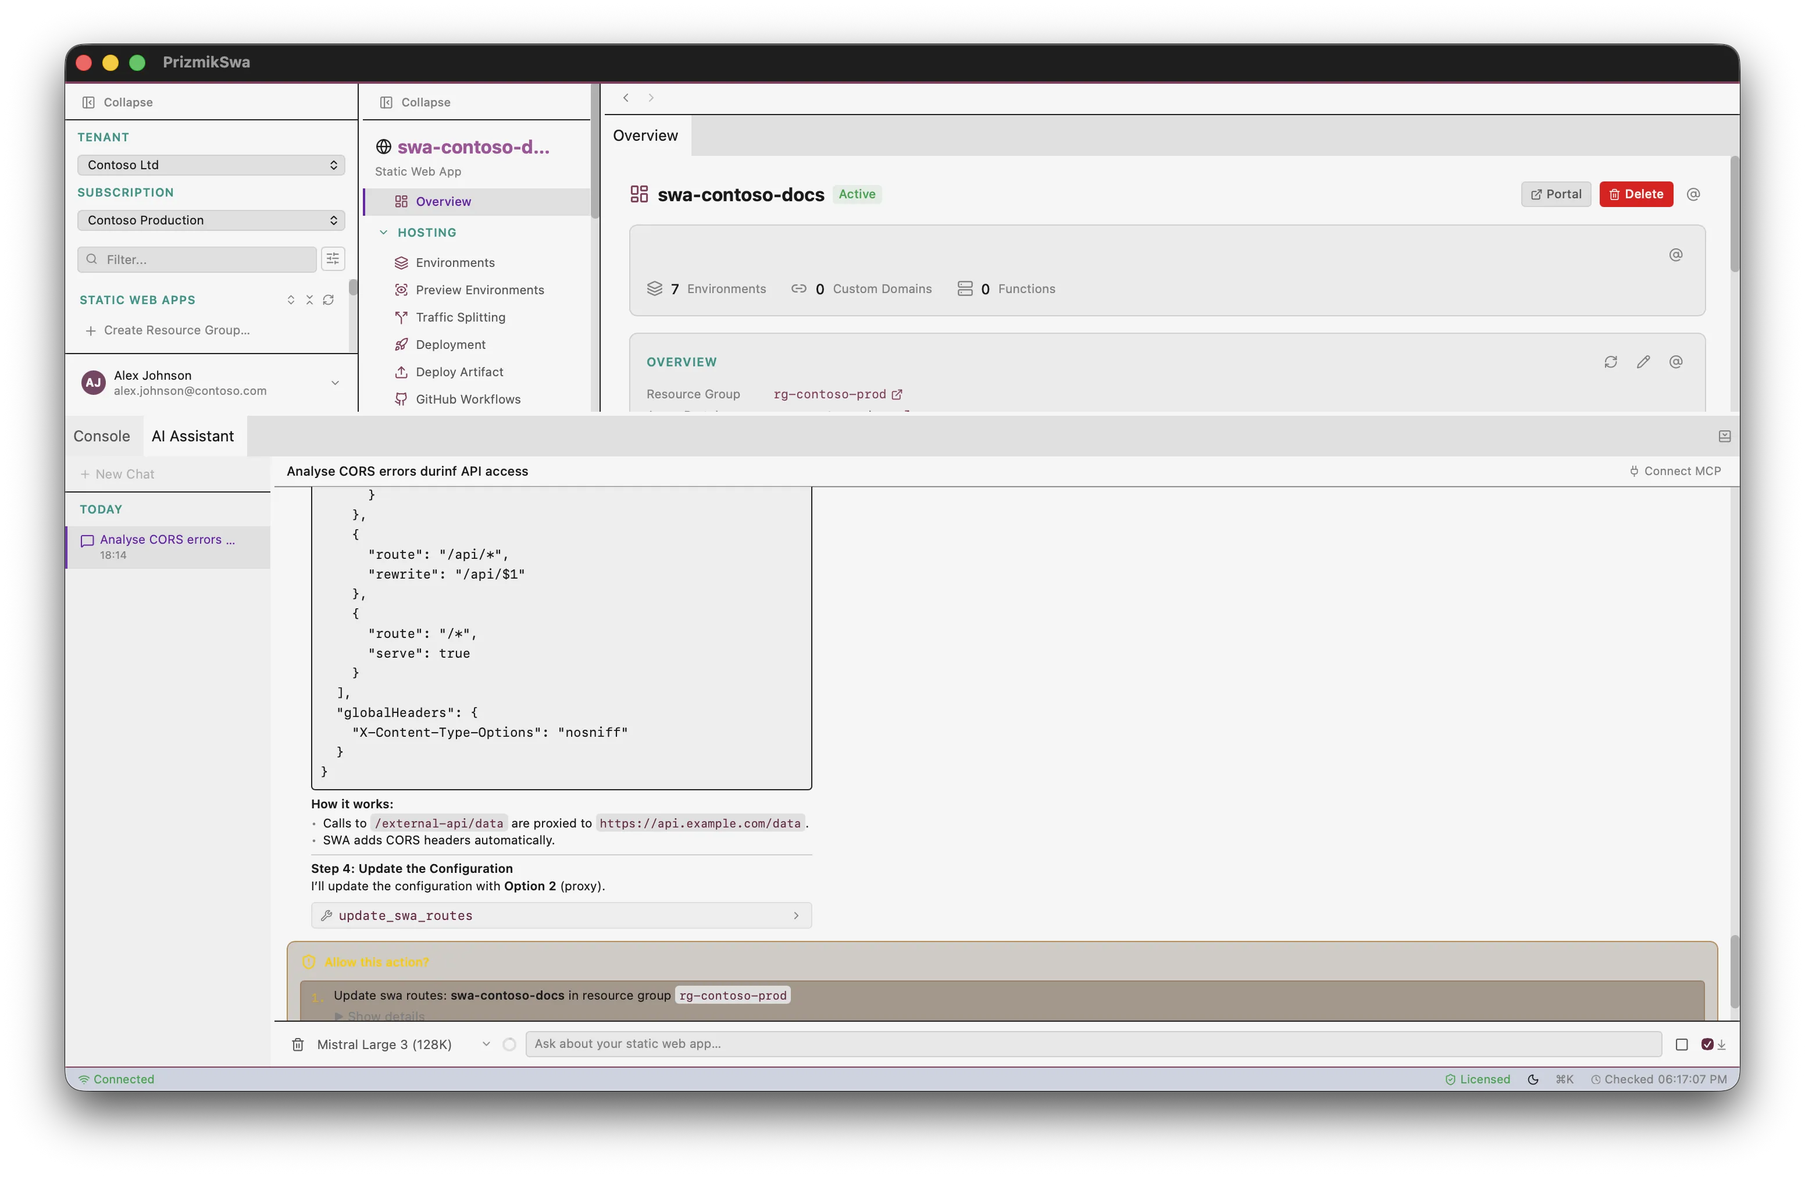Open the Tenant dropdown showing Contoso Ltd
This screenshot has width=1805, height=1177.
pos(210,165)
